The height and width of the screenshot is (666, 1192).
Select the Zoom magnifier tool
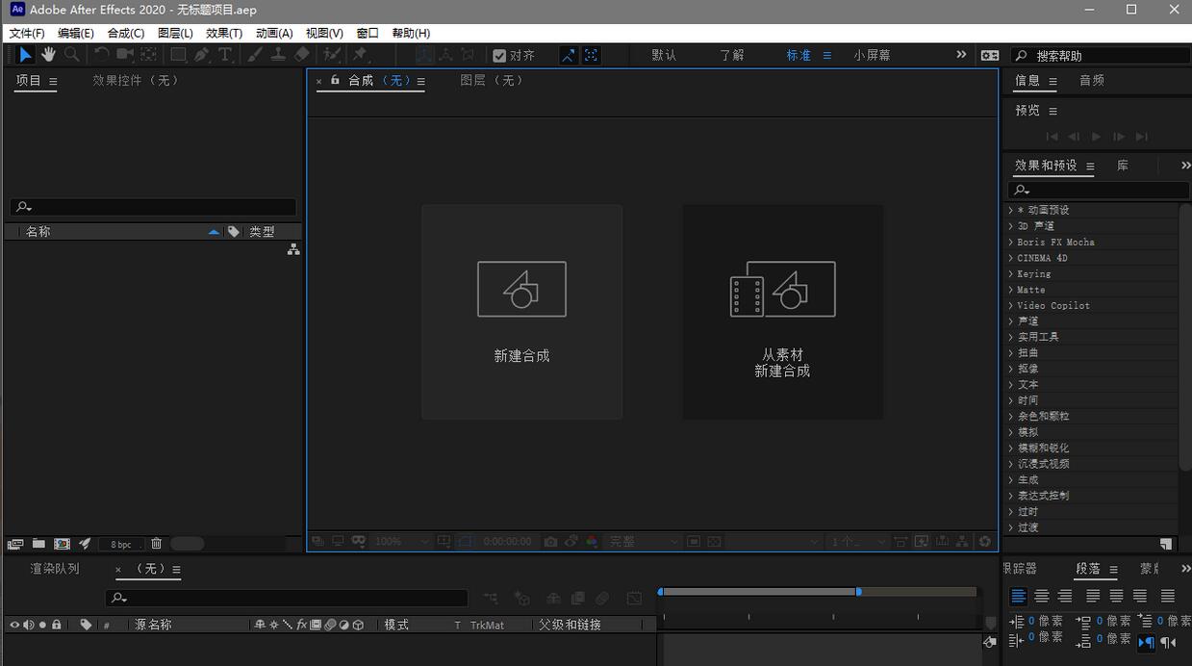(72, 55)
